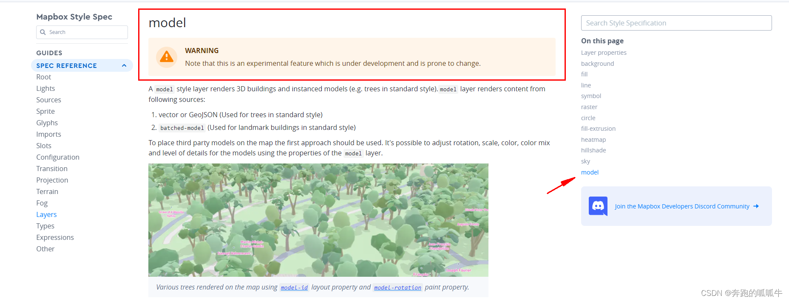
Task: Go to the Terrain page
Action: 47,191
